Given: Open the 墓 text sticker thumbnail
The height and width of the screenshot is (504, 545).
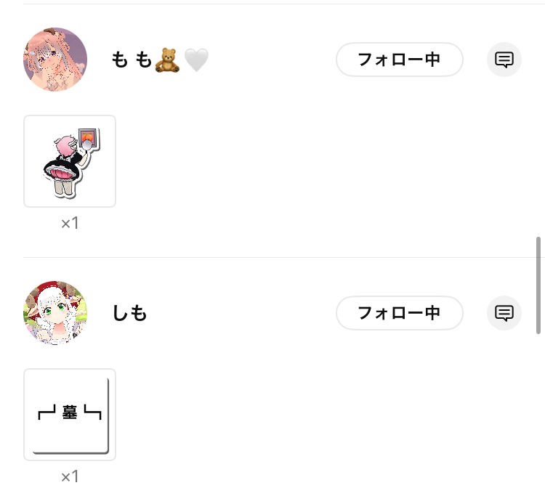Looking at the screenshot, I should [70, 415].
